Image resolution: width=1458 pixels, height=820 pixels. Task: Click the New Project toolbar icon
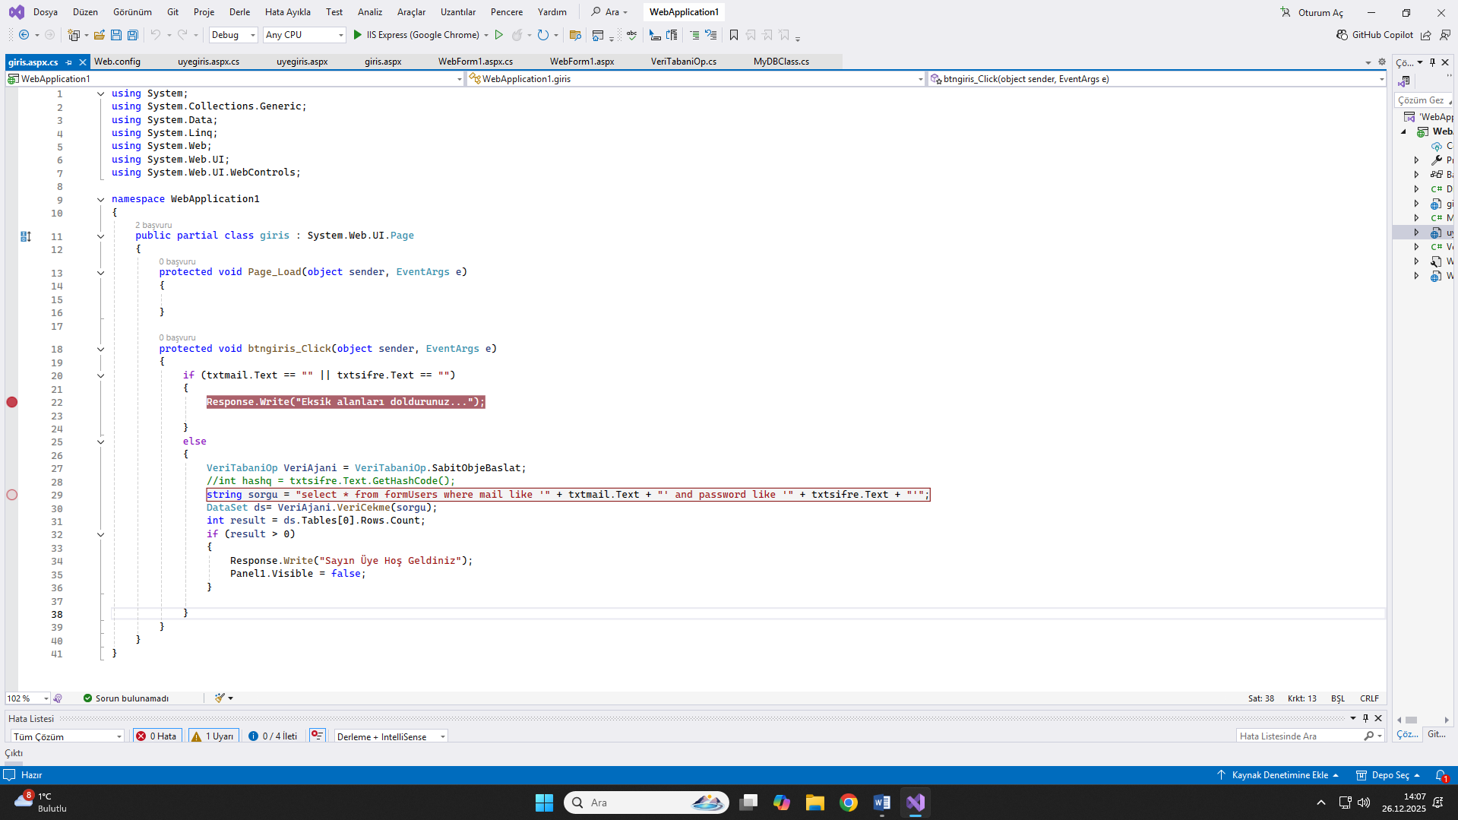coord(74,35)
